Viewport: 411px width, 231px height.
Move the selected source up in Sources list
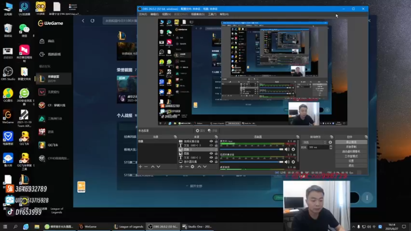point(199,166)
